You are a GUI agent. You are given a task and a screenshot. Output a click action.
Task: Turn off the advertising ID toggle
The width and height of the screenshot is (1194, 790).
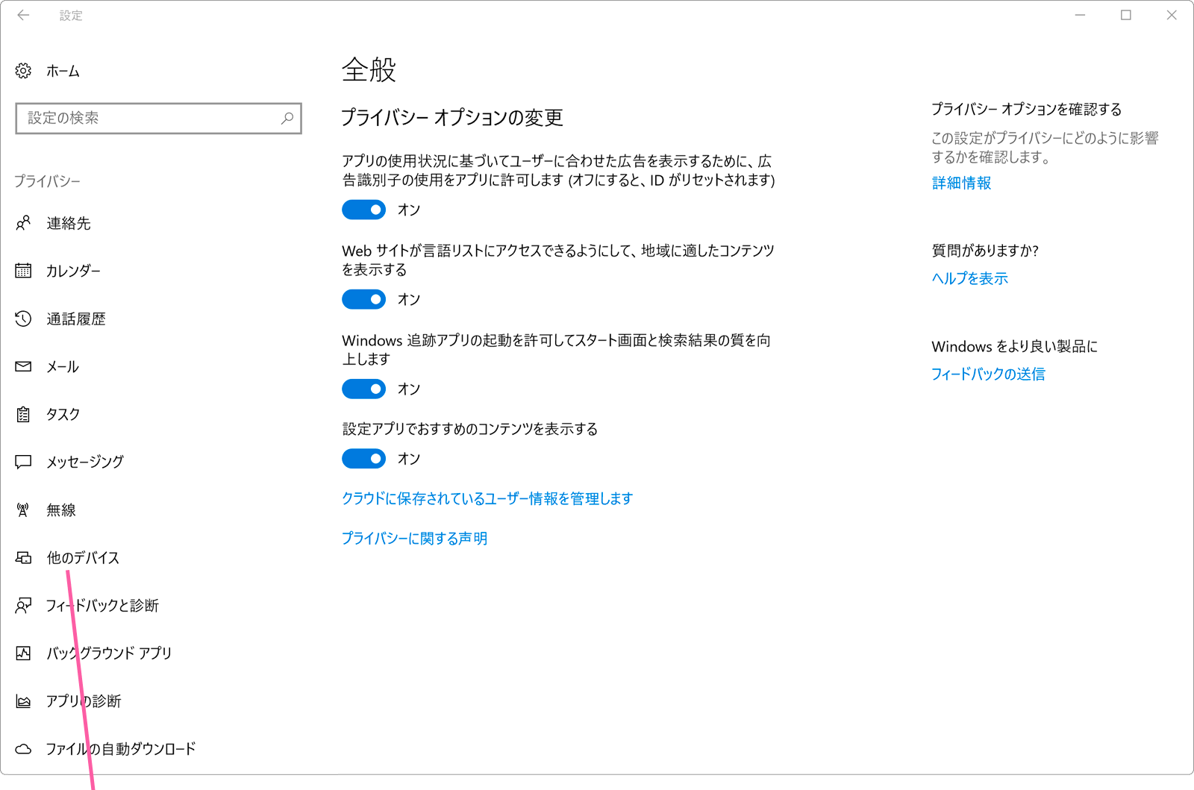point(364,210)
